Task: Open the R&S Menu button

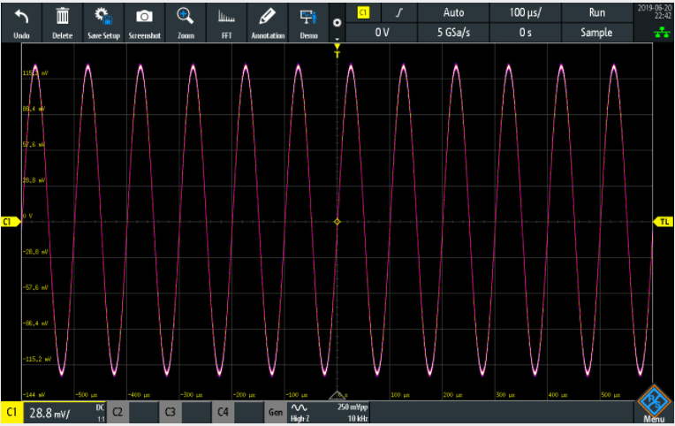Action: (x=654, y=404)
